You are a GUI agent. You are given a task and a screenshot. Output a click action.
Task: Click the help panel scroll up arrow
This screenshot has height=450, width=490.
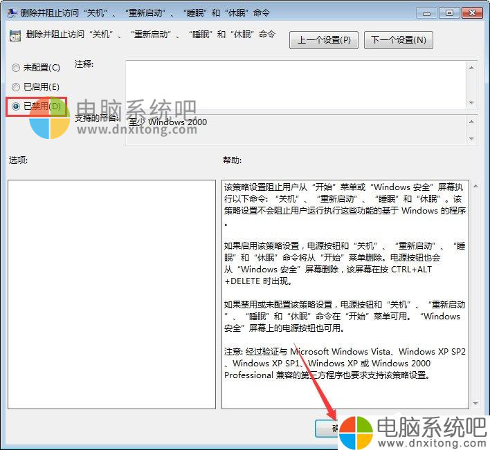(475, 187)
